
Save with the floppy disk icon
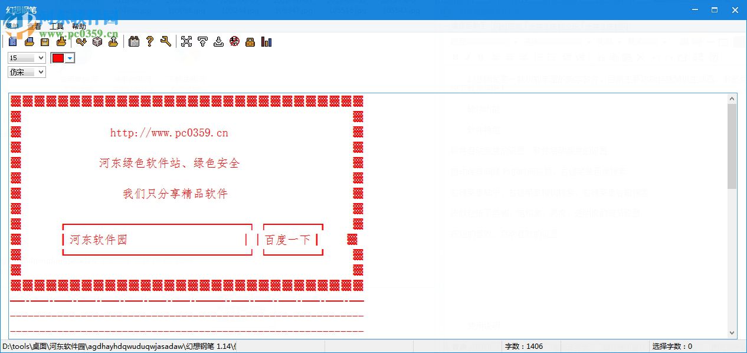pos(45,41)
